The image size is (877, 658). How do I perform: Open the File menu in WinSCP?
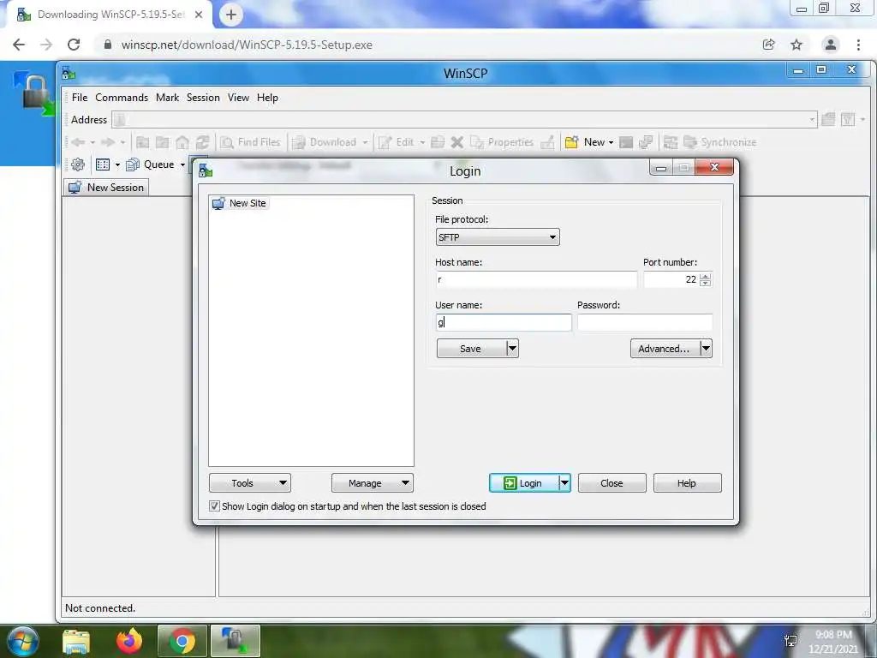click(80, 98)
